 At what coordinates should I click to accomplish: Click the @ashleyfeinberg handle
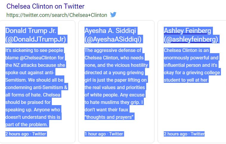coord(191,39)
